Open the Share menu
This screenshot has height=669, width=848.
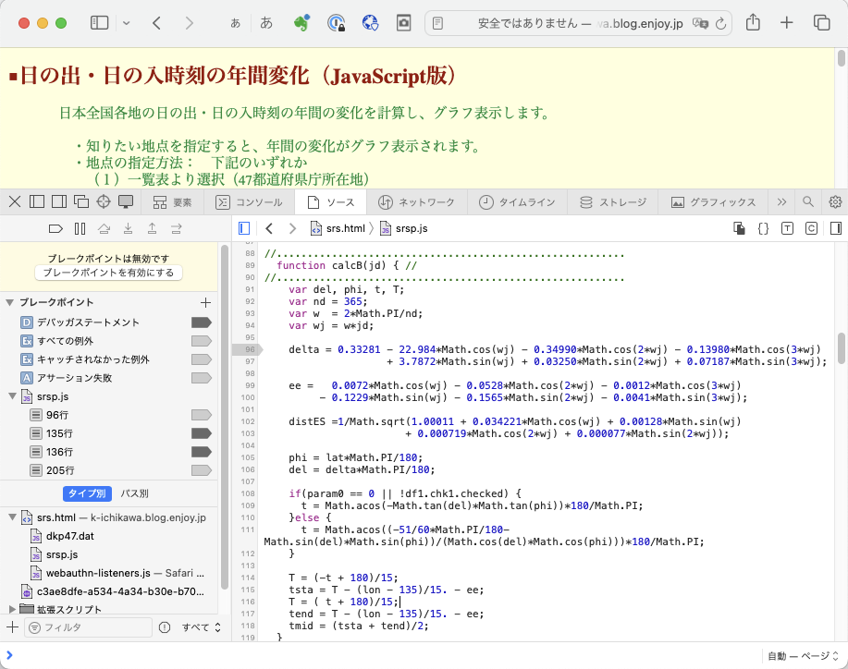tap(753, 23)
